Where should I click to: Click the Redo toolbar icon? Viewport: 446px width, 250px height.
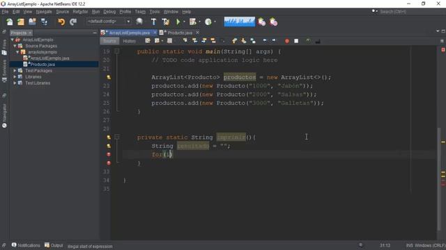click(73, 22)
